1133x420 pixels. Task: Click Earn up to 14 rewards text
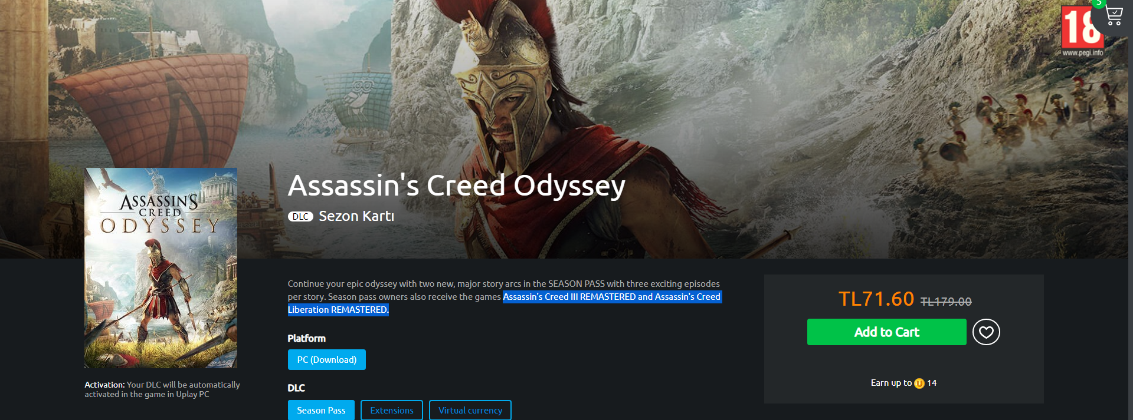coord(903,383)
